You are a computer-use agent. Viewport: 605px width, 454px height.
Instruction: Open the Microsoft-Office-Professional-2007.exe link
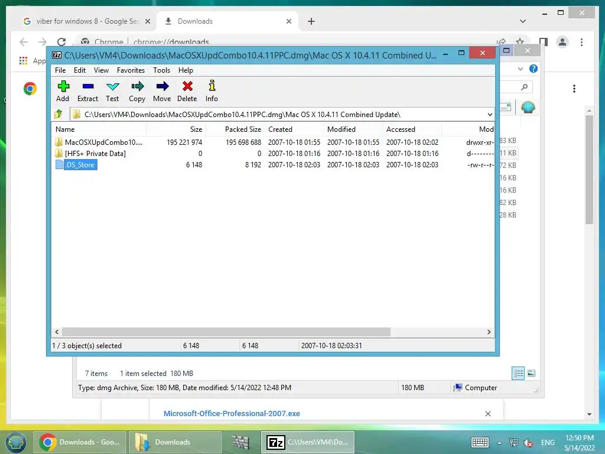232,413
